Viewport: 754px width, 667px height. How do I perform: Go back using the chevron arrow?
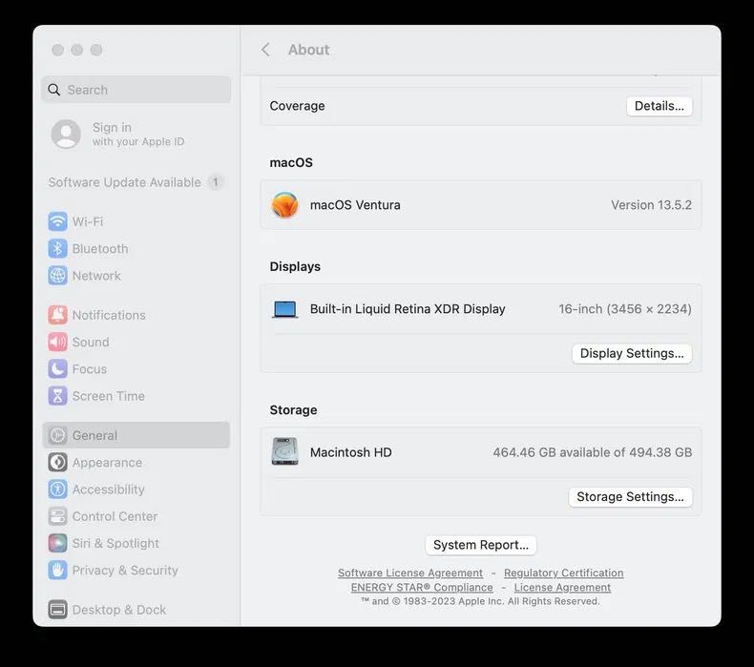265,50
